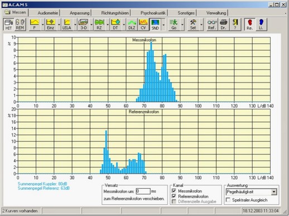Open the Set tools icon
Screen dimensions: 289x216
(193, 25)
